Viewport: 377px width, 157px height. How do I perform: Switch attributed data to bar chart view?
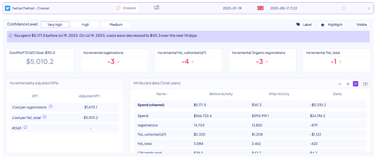tap(348, 84)
